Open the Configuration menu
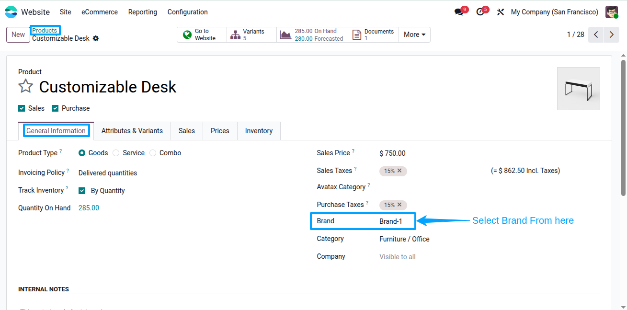627x310 pixels. click(188, 12)
